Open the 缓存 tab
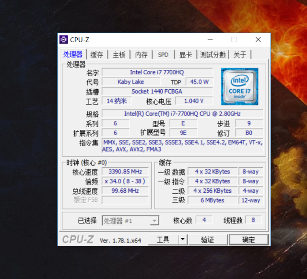The height and width of the screenshot is (279, 307). click(97, 55)
